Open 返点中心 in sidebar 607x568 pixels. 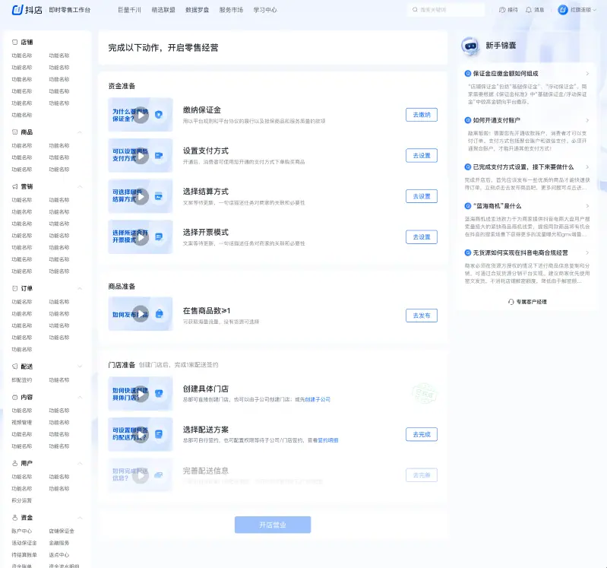(x=58, y=555)
